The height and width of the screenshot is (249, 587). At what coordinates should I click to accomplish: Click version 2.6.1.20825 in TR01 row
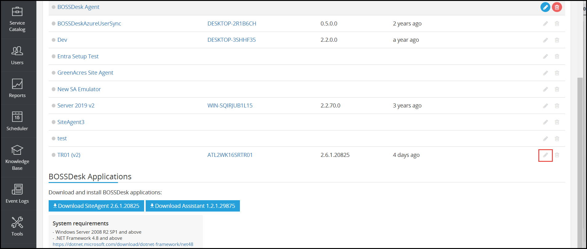click(335, 155)
